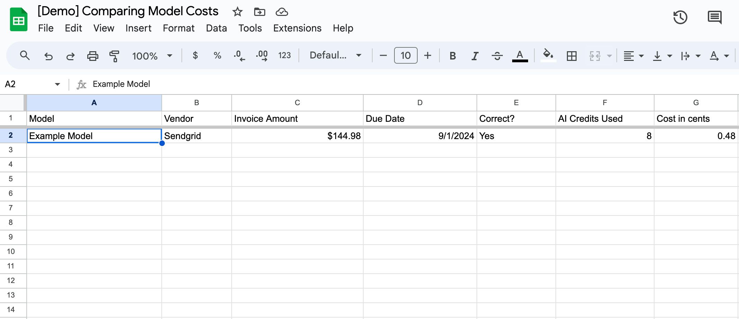Image resolution: width=739 pixels, height=319 pixels.
Task: Select column G header
Action: (x=696, y=103)
